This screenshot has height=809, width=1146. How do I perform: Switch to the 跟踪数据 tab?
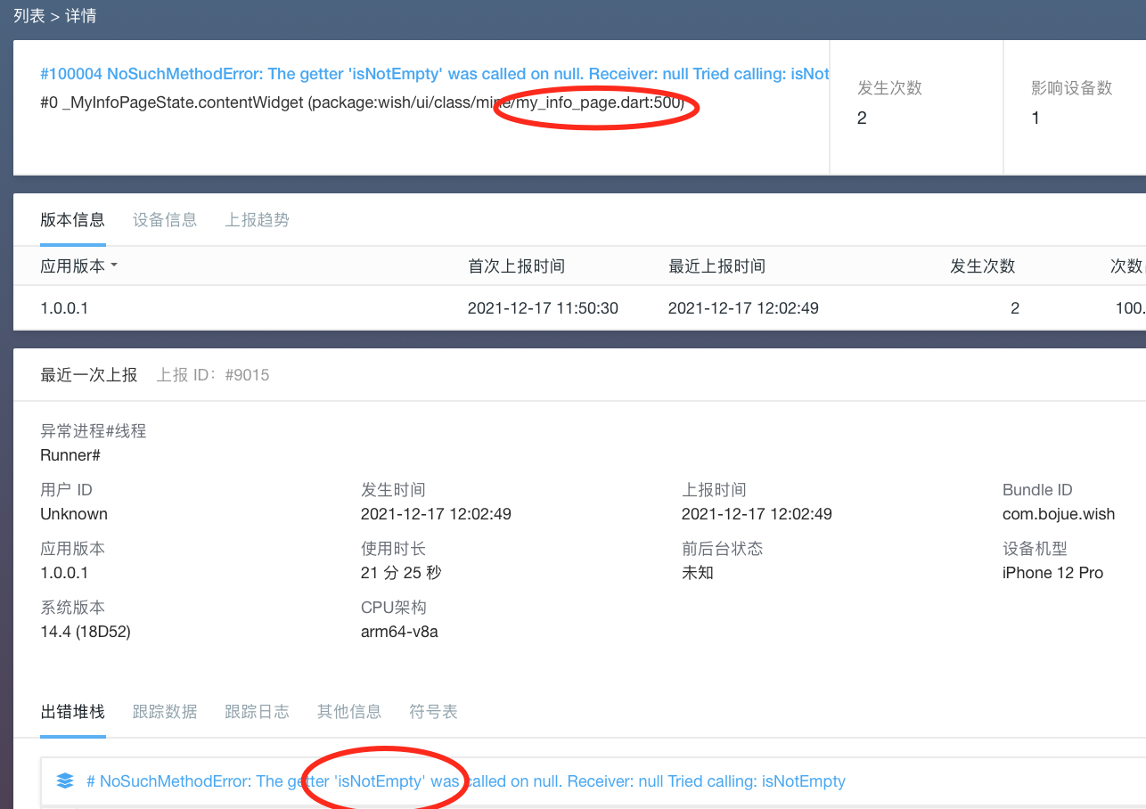click(x=165, y=712)
